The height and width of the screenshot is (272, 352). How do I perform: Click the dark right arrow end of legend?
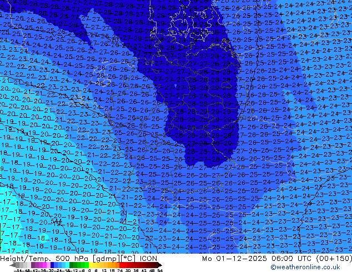(160, 265)
